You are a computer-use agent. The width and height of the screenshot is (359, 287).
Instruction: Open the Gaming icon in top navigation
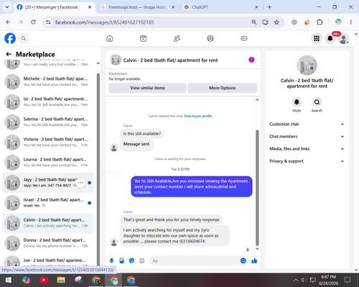tap(244, 38)
